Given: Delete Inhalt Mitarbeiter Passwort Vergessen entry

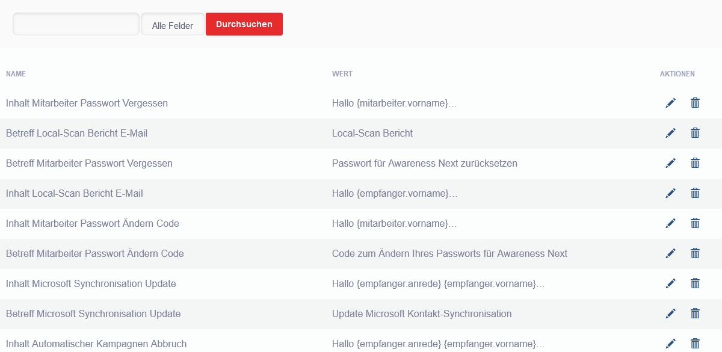Looking at the screenshot, I should [695, 103].
